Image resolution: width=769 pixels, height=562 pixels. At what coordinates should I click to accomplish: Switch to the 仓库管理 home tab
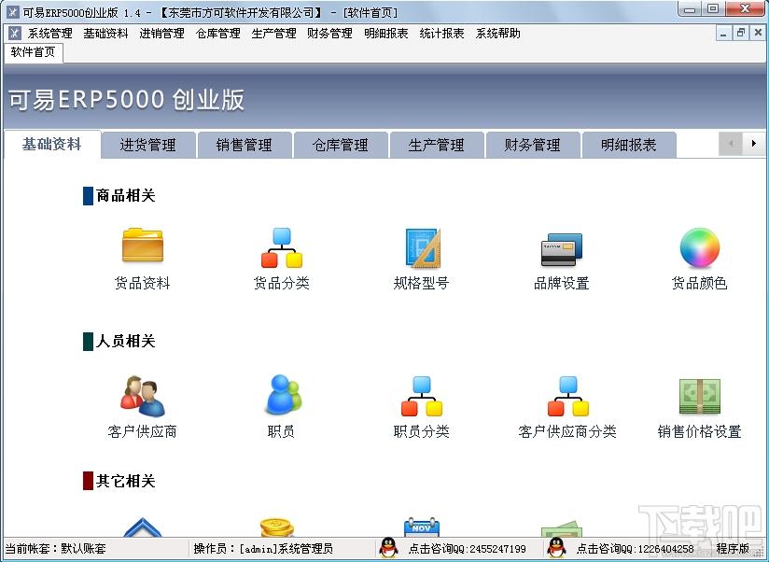click(x=341, y=145)
